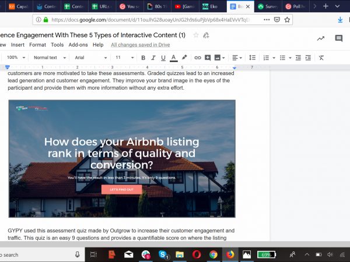The image size is (350, 262).
Task: Open Firefox from the Windows taskbar
Action: pyautogui.click(x=230, y=254)
